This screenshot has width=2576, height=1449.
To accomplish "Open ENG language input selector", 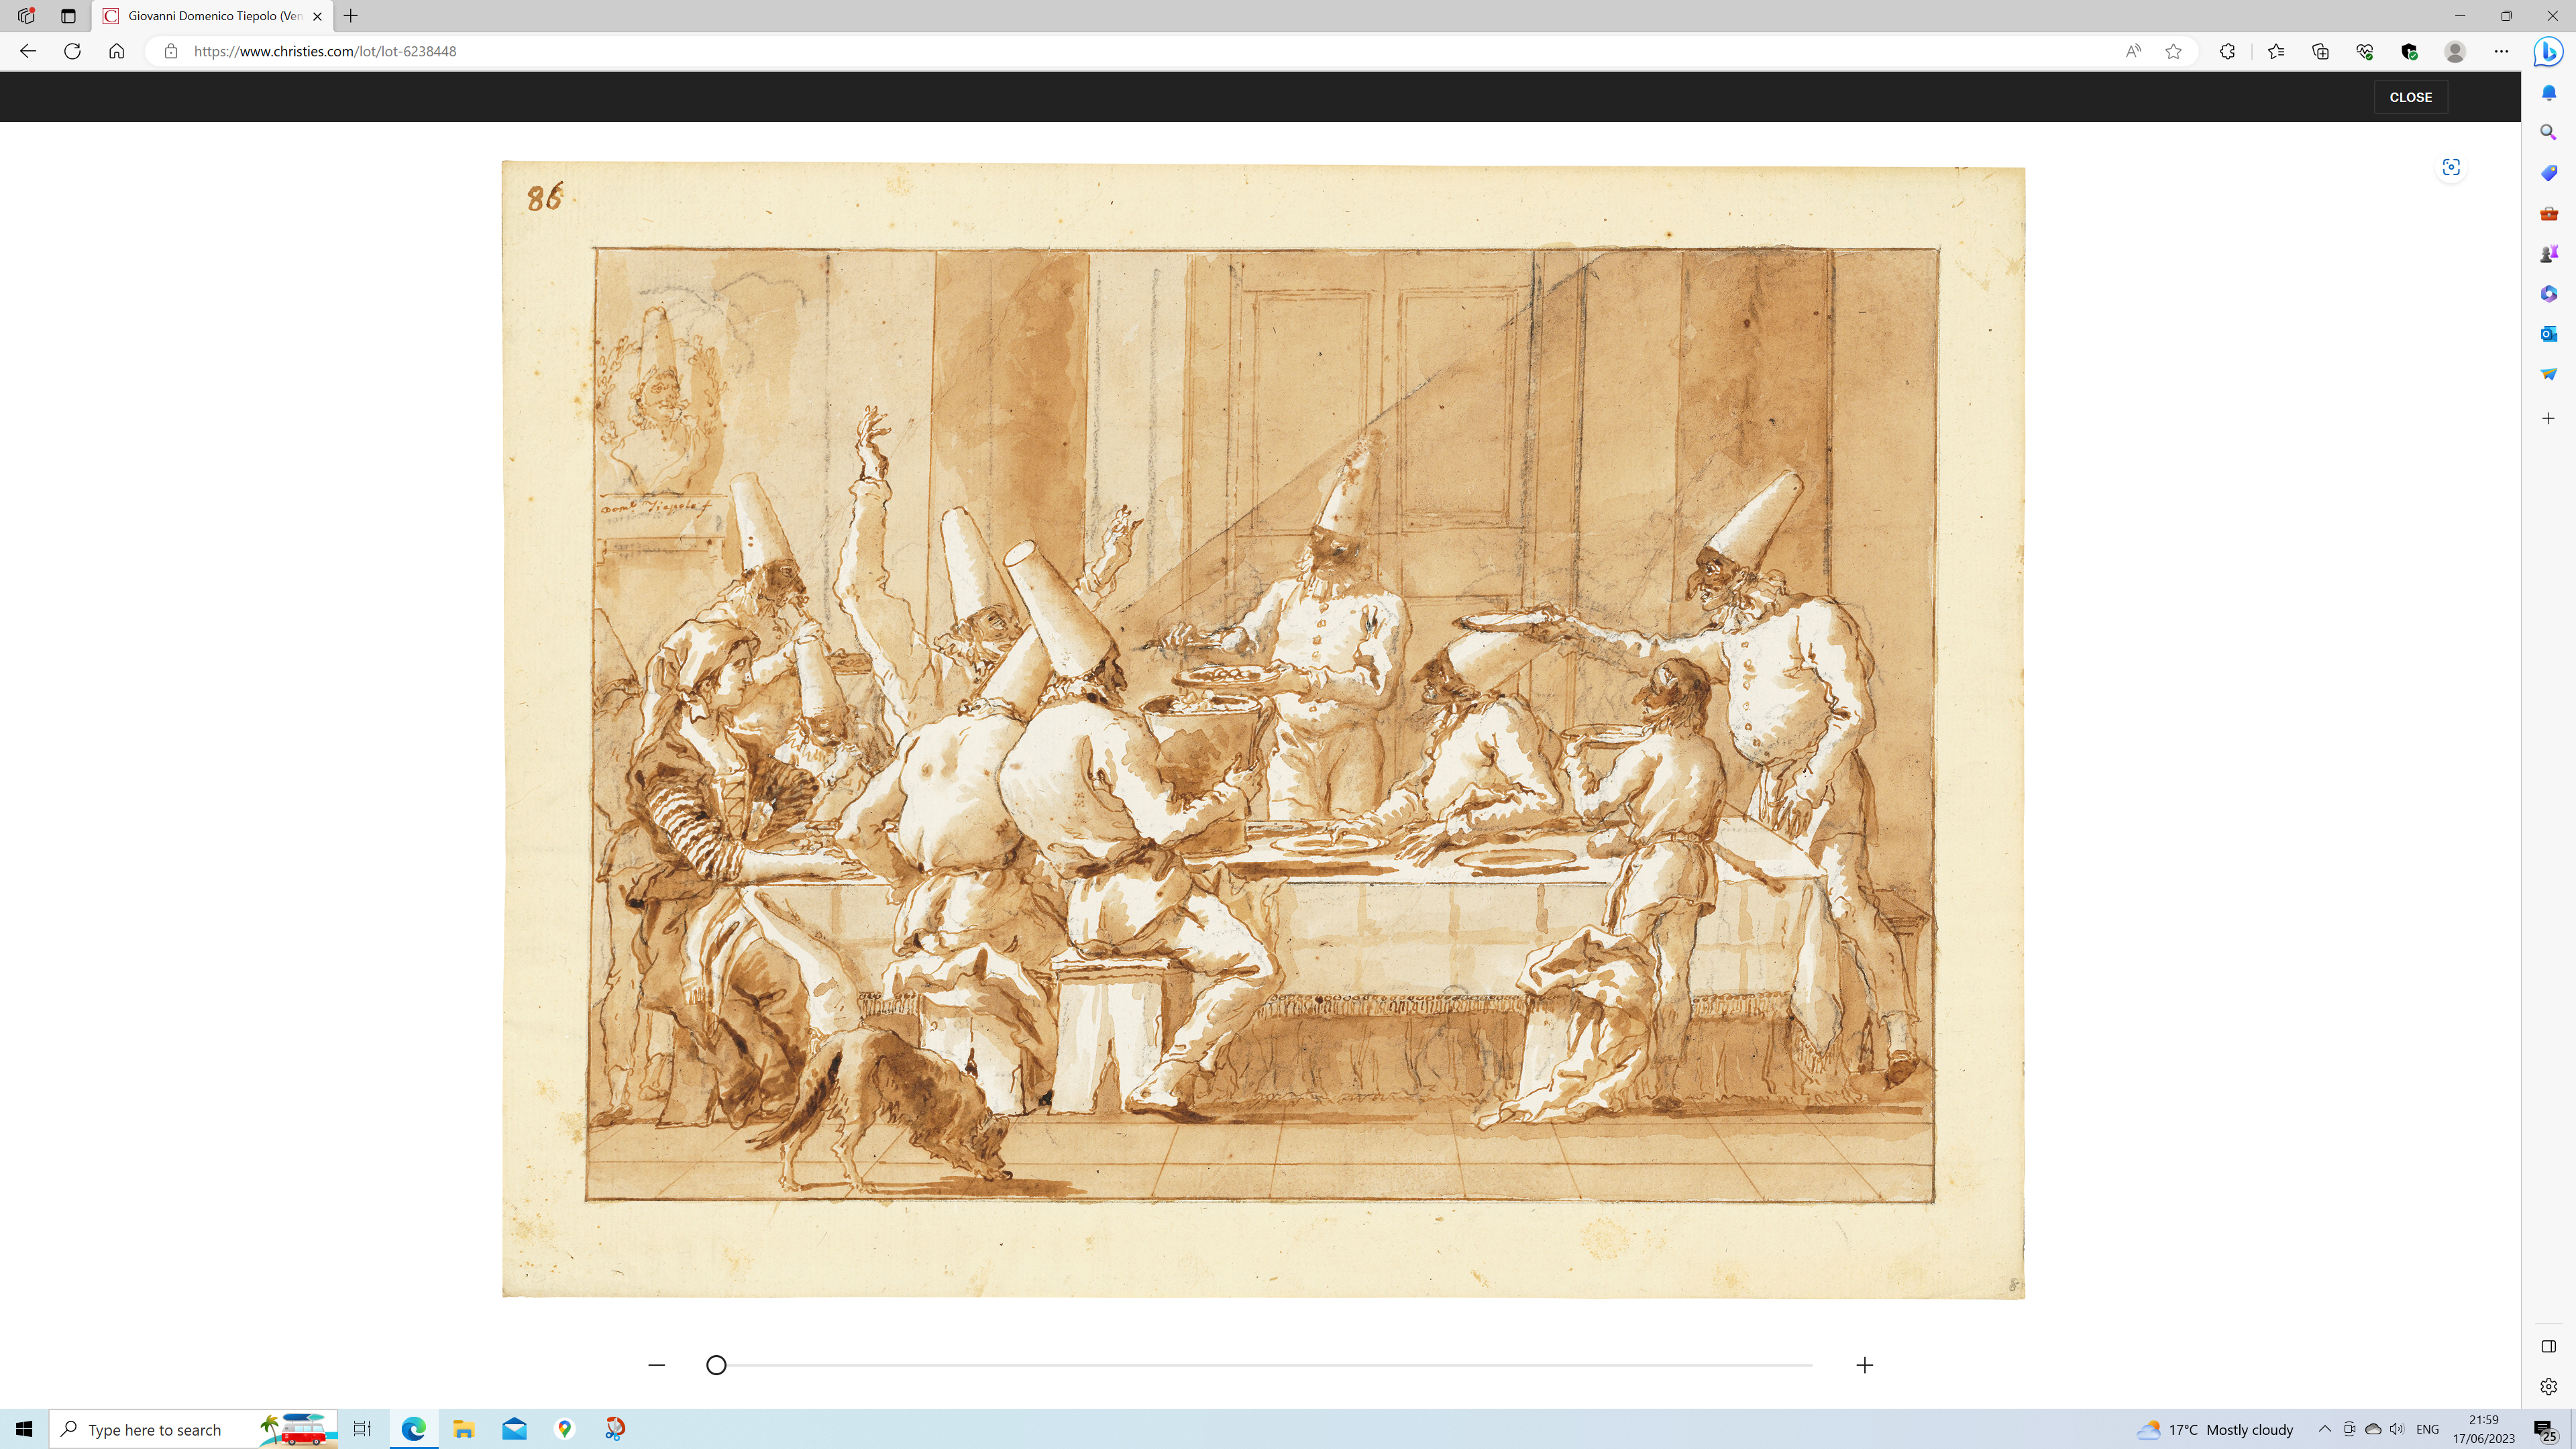I will (2427, 1429).
